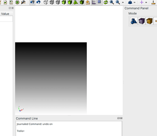Select the orange meshed cube mode
Viewport: 157px width, 136px height.
coord(149,21)
